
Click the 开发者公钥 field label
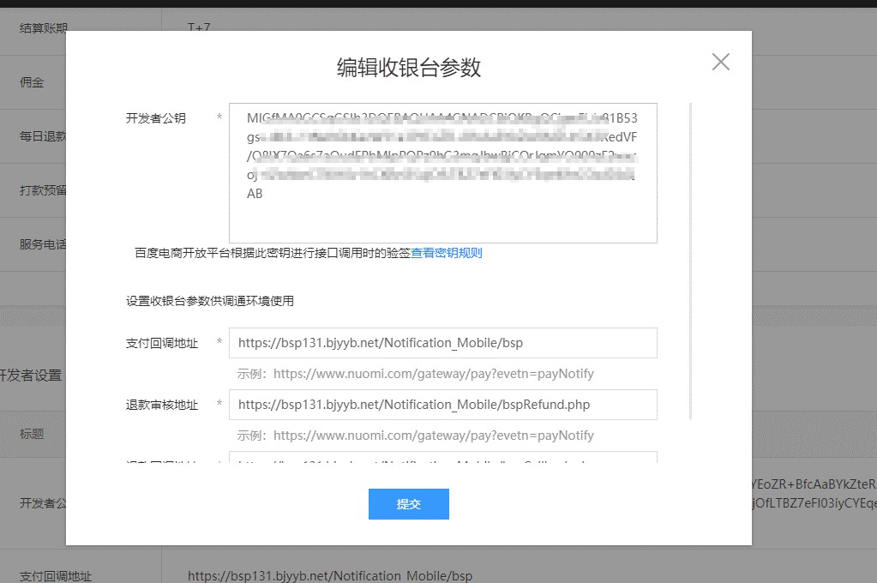(155, 118)
